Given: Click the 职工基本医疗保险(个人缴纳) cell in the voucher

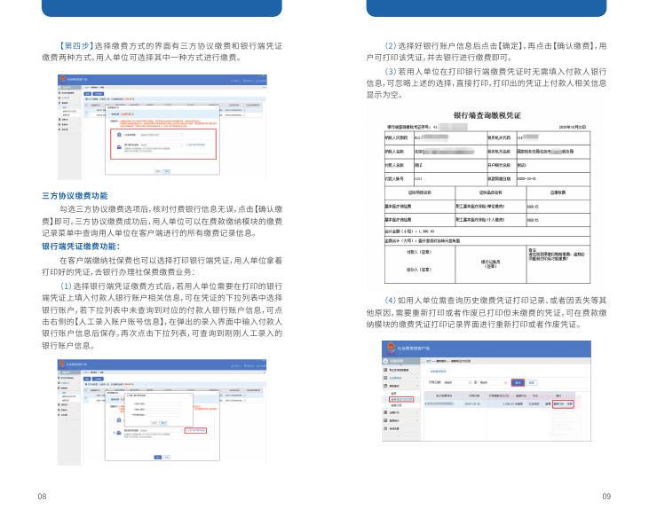Looking at the screenshot, I should tap(490, 219).
